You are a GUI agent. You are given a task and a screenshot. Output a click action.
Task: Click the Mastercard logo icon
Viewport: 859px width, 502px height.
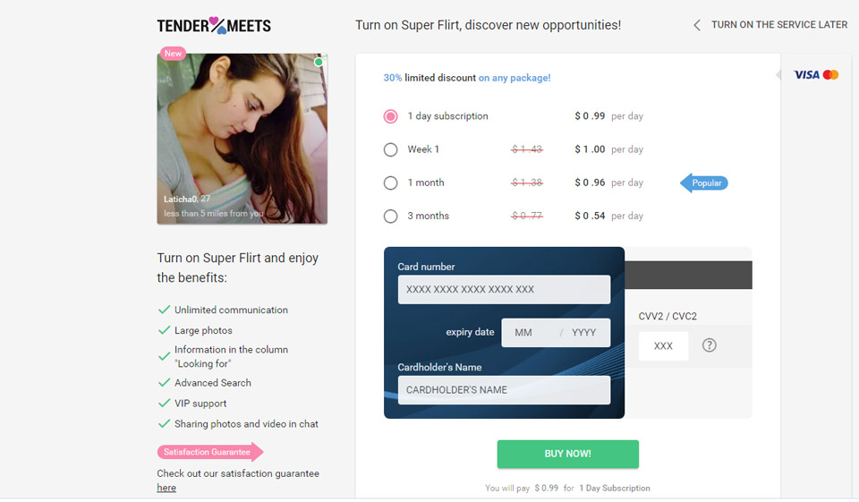click(x=830, y=75)
